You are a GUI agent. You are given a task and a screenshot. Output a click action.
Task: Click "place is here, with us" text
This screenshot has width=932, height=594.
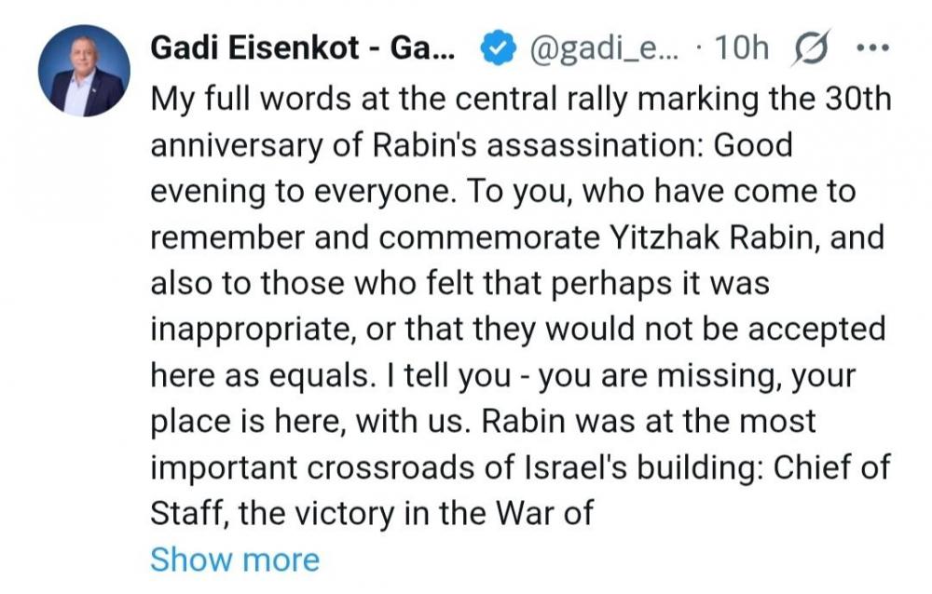[x=310, y=421]
